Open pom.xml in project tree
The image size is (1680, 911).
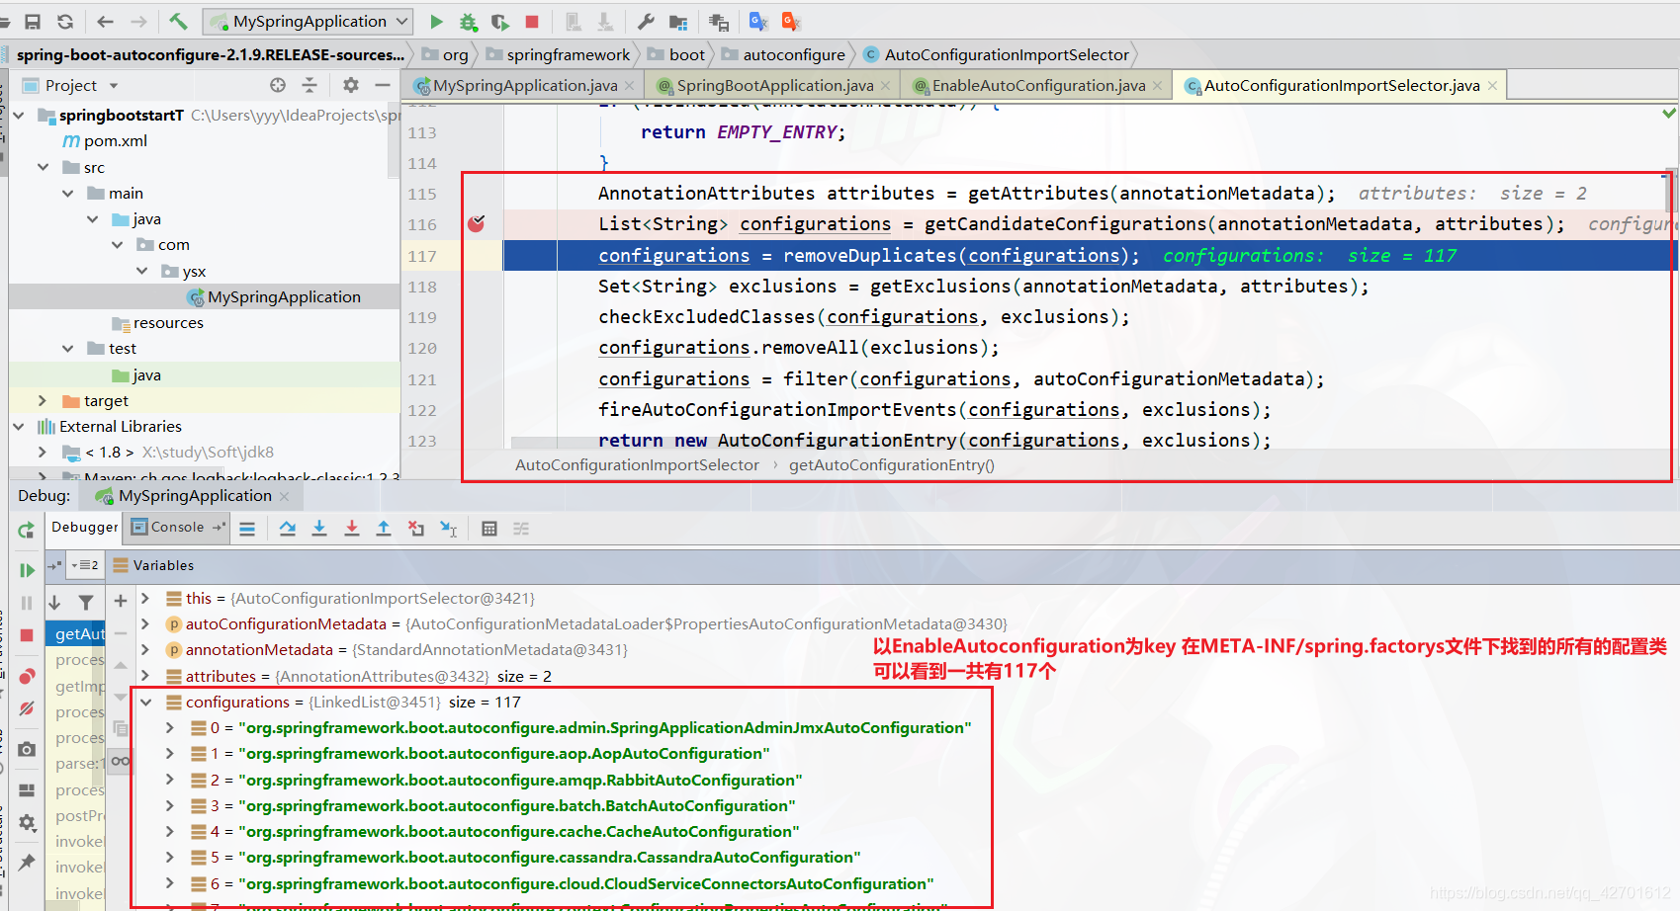105,140
